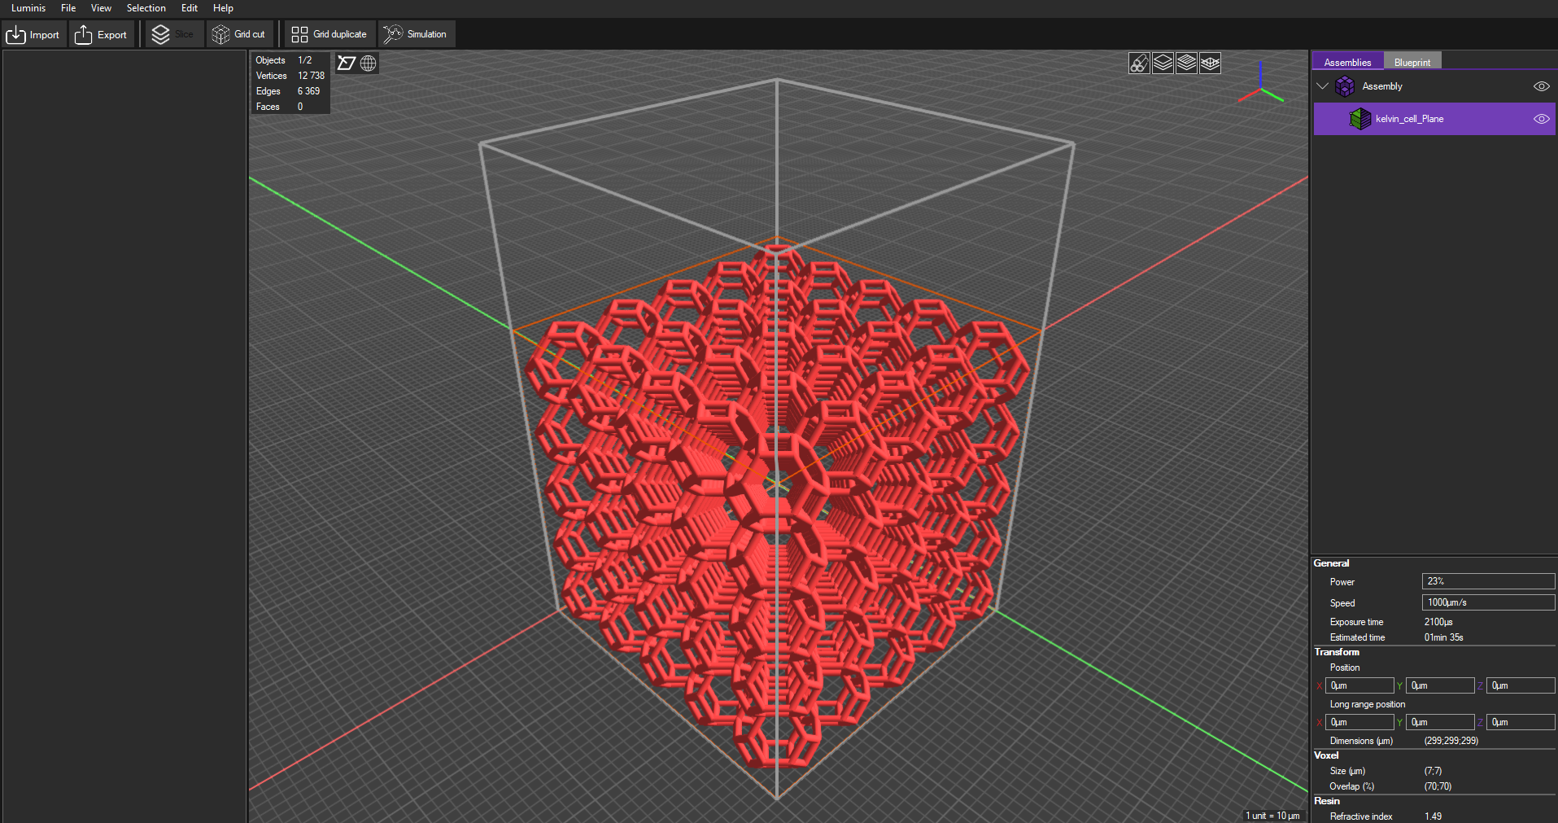This screenshot has height=823, width=1558.
Task: Open the Edit menu
Action: [190, 8]
